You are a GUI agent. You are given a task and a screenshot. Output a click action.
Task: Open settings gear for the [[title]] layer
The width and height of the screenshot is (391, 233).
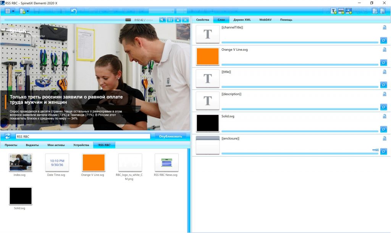click(x=383, y=85)
